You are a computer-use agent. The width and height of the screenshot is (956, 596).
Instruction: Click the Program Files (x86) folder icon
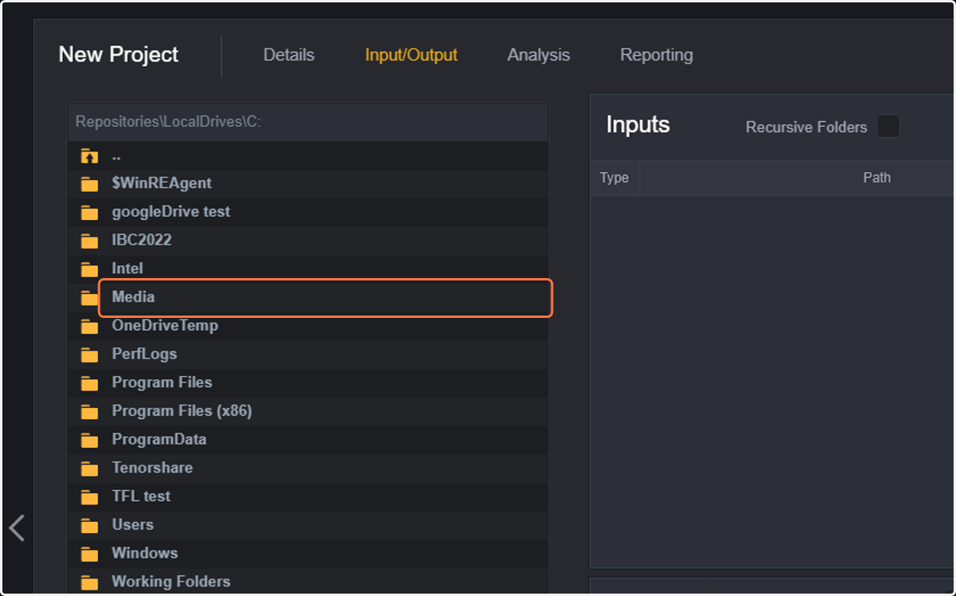pos(89,412)
